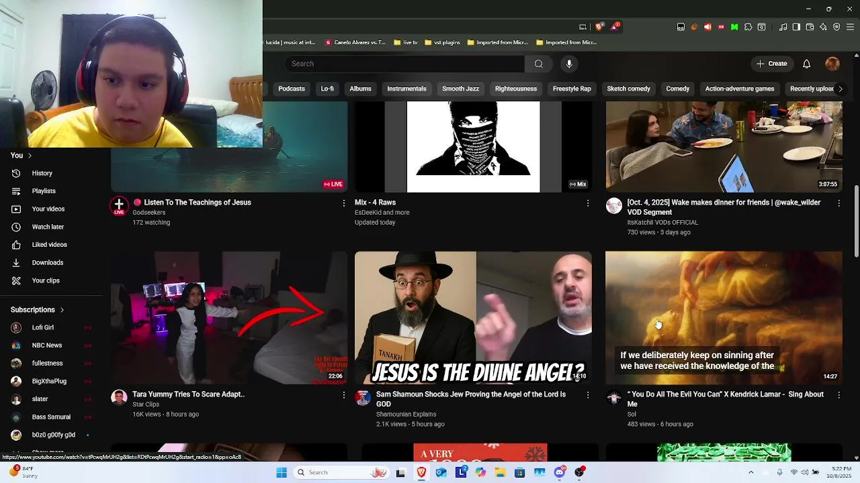Screen dimensions: 860x483
Task: Open browser extensions puzzle icon
Action: click(x=748, y=27)
